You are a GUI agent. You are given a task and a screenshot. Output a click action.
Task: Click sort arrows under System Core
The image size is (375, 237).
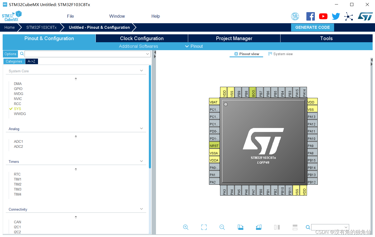[76, 79]
